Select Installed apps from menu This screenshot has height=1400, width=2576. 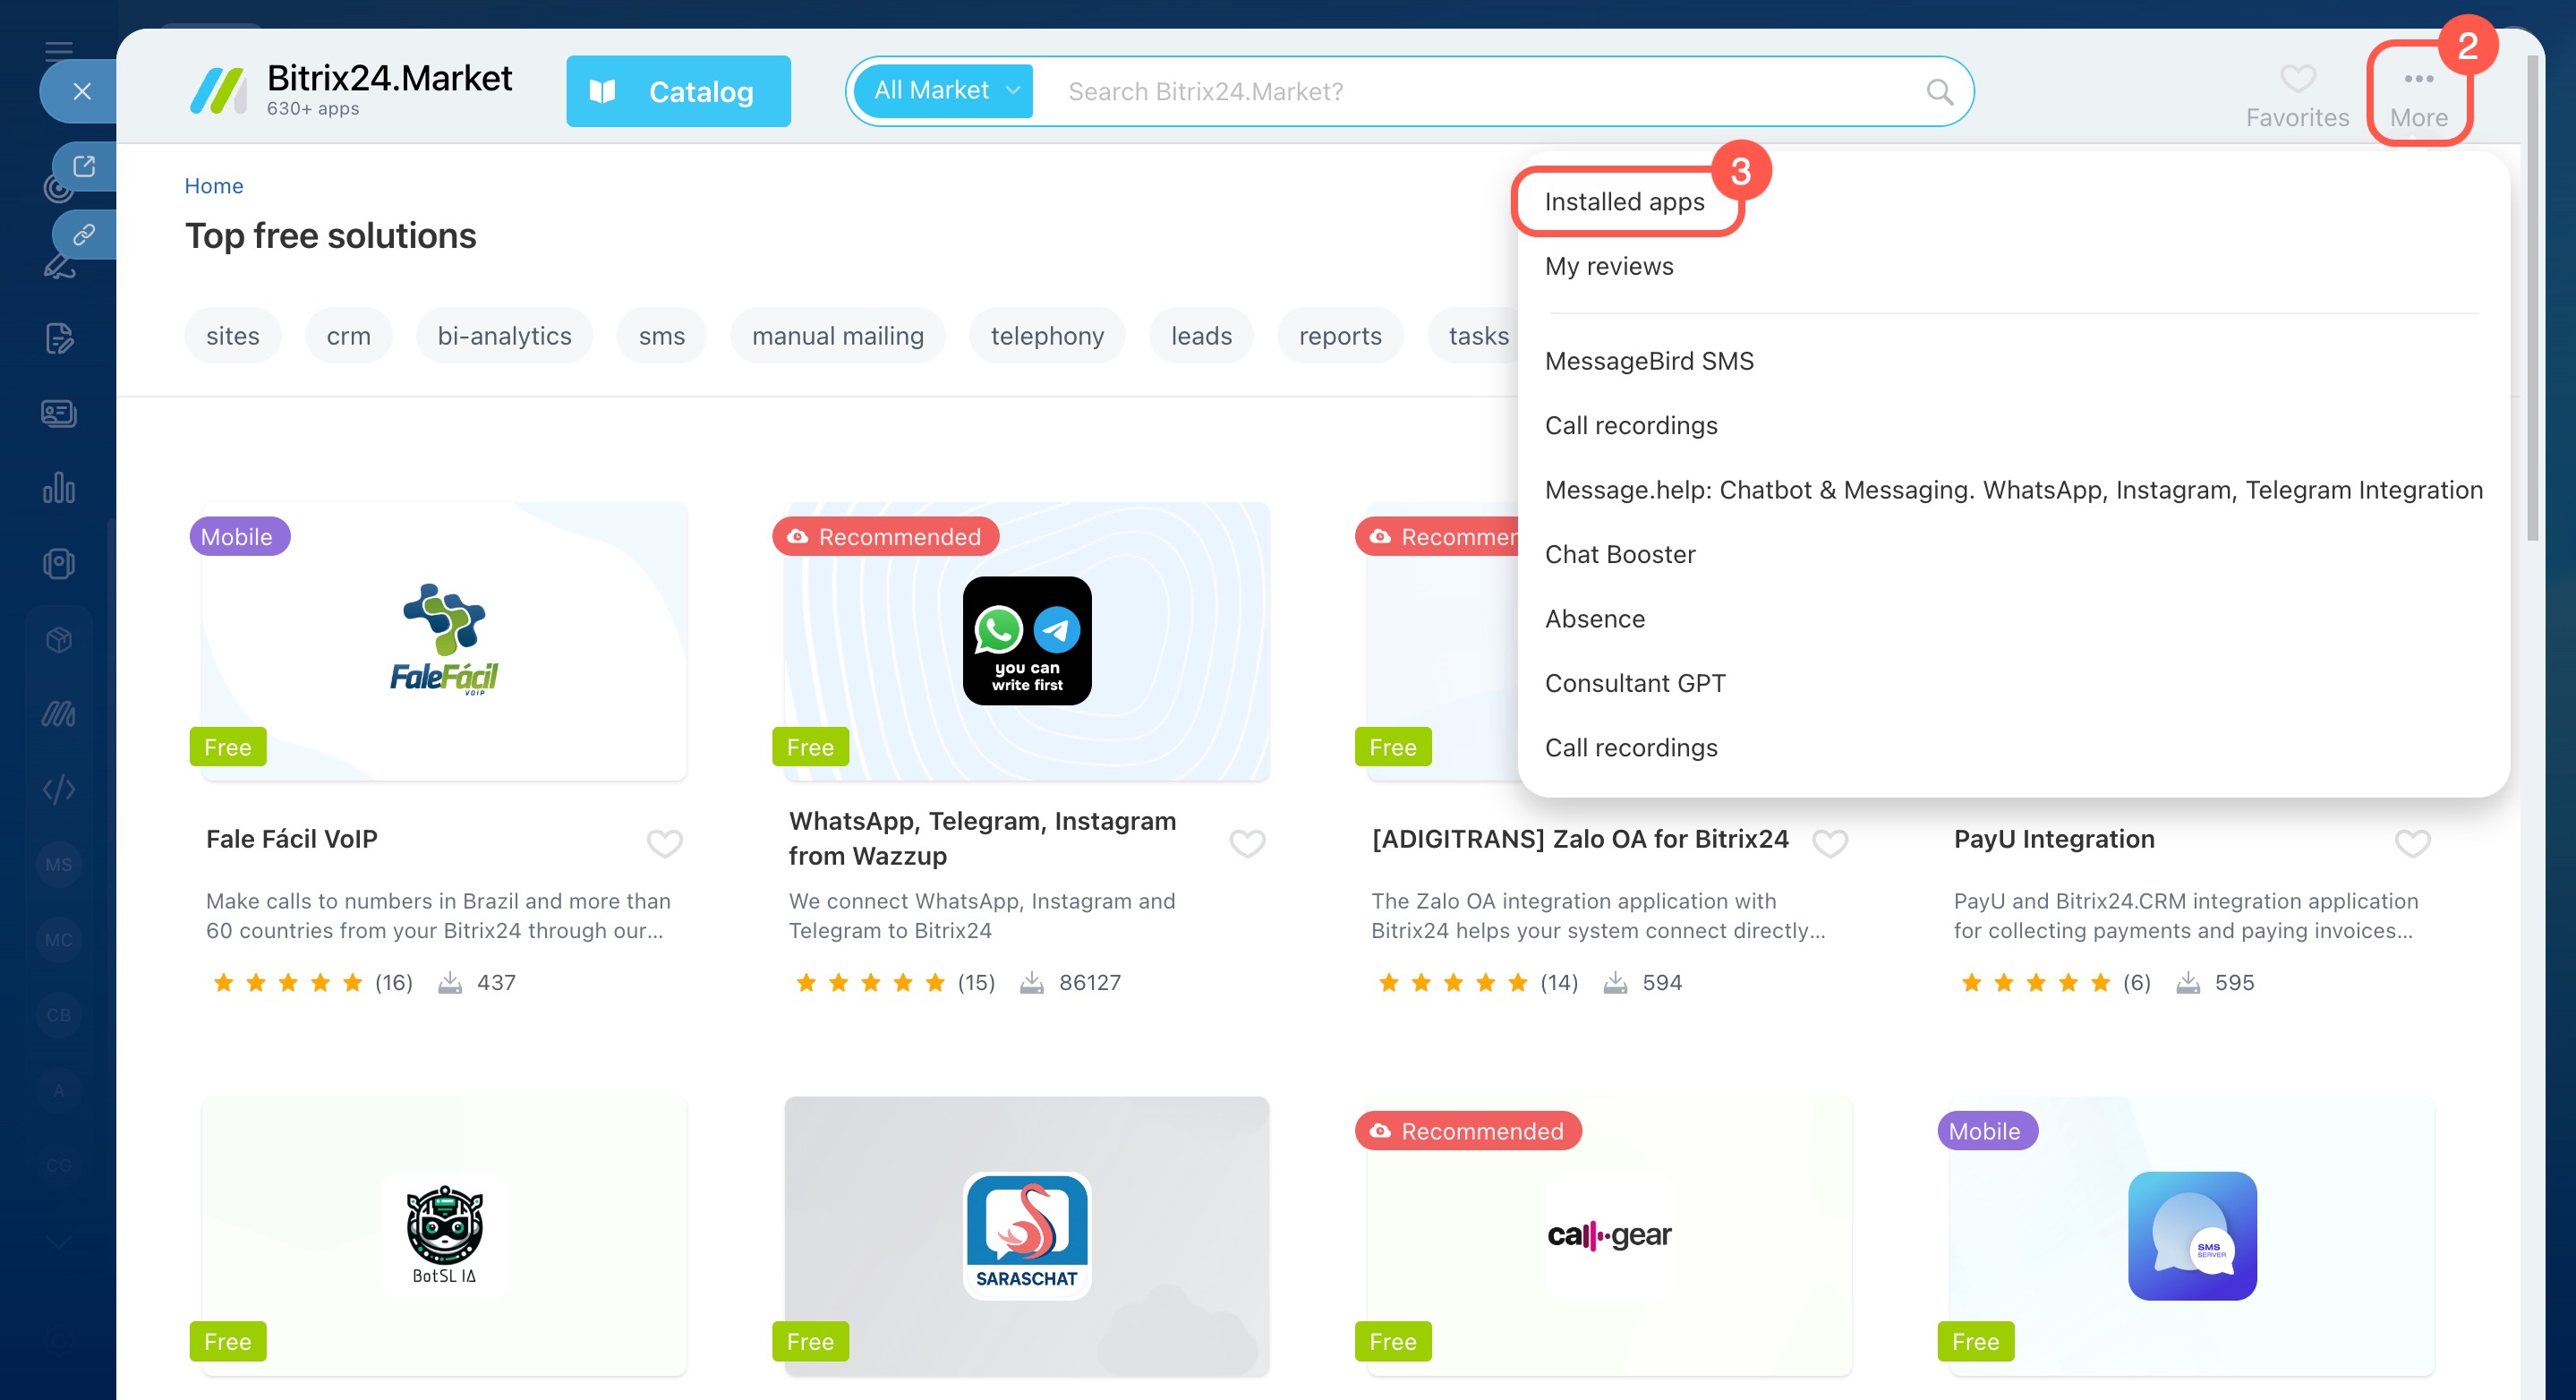pyautogui.click(x=1624, y=202)
